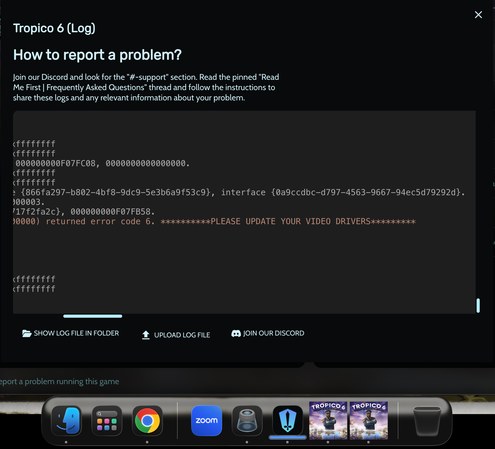Open the Trash in the dock
The height and width of the screenshot is (449, 495).
coord(427,421)
